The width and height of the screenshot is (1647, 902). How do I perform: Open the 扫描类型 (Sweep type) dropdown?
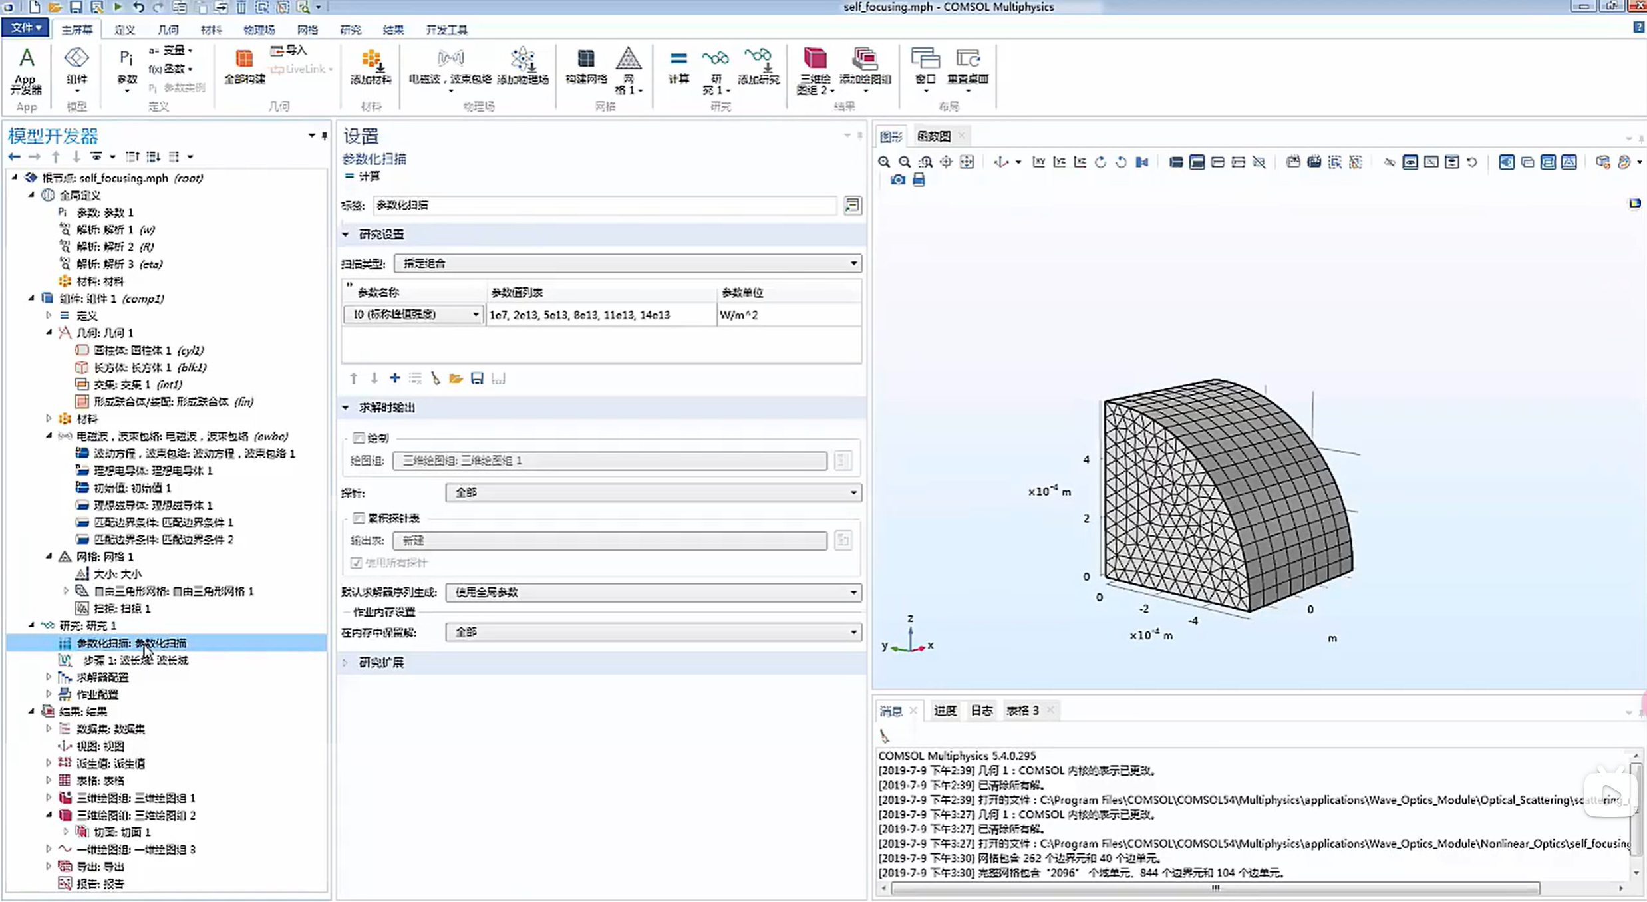[x=627, y=263]
